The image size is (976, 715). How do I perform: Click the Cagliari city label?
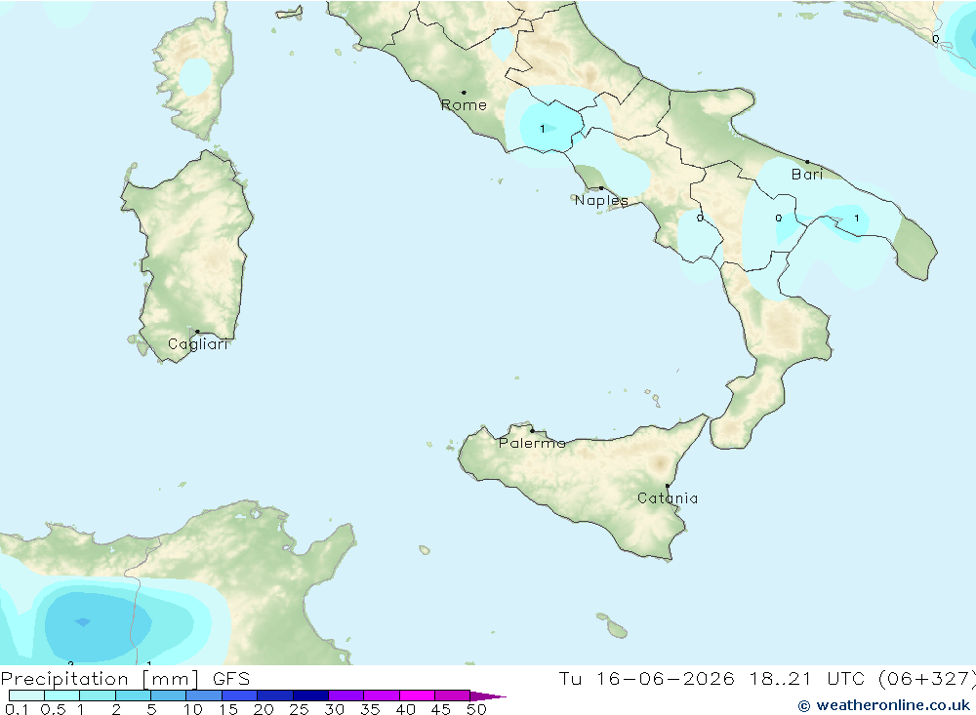[198, 344]
